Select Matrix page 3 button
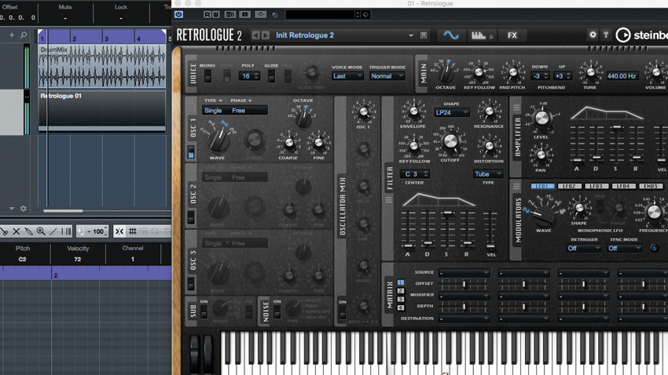This screenshot has height=375, width=668. point(401,300)
